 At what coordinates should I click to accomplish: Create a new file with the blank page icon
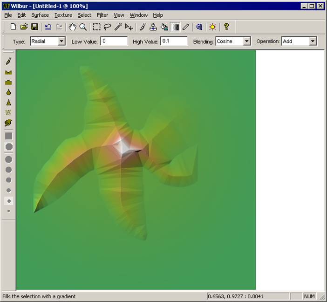[x=14, y=27]
